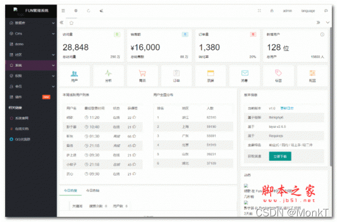Click the 人数 column header
Viewport: 337px width, 222px height.
pyautogui.click(x=210, y=108)
